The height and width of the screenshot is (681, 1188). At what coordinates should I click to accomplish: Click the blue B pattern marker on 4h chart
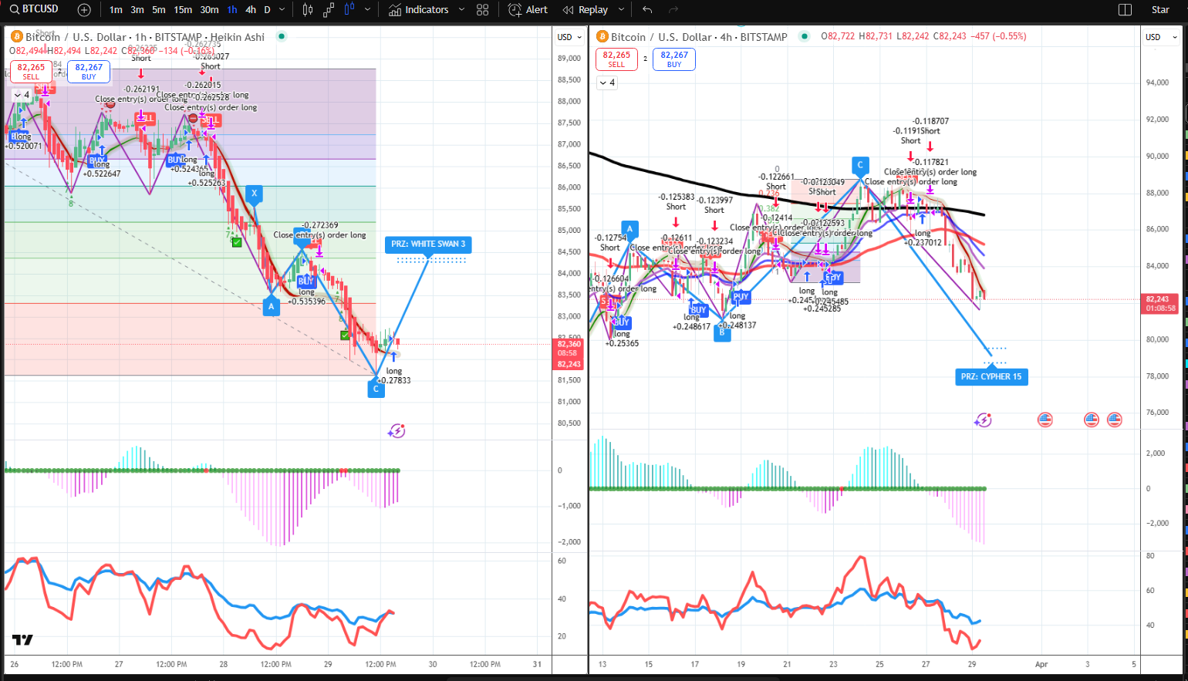pos(722,332)
